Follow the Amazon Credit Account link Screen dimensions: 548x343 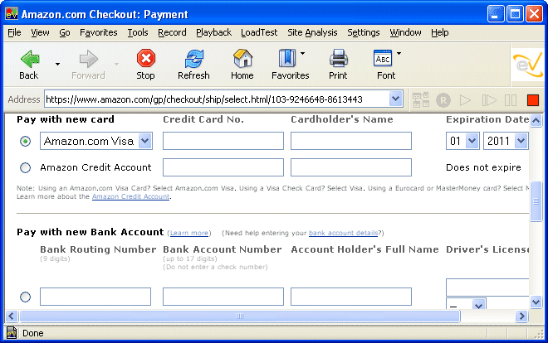pos(130,196)
